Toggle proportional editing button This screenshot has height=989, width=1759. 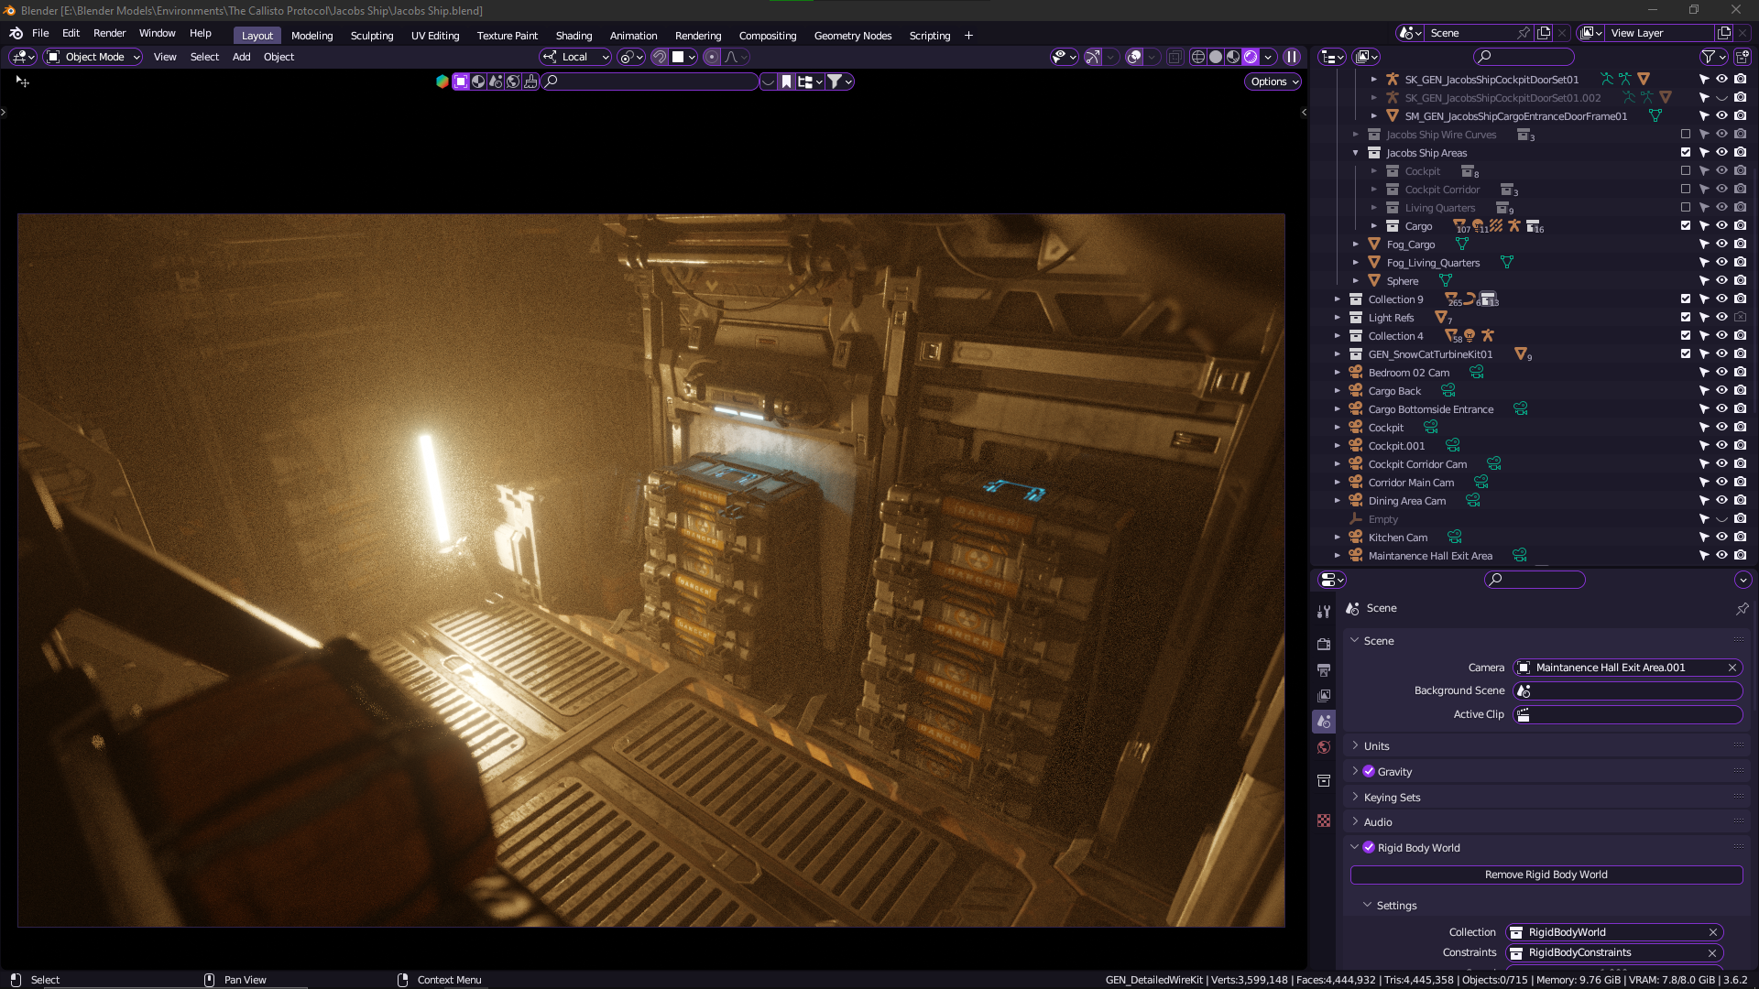[x=712, y=57]
